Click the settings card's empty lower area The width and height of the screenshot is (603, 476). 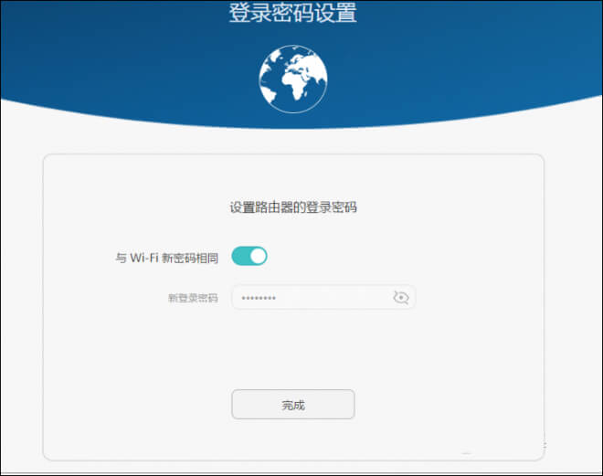pos(293,440)
